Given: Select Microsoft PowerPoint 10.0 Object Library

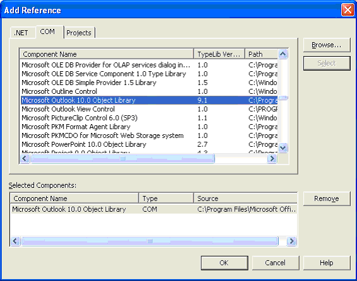Looking at the screenshot, I should (x=149, y=144).
